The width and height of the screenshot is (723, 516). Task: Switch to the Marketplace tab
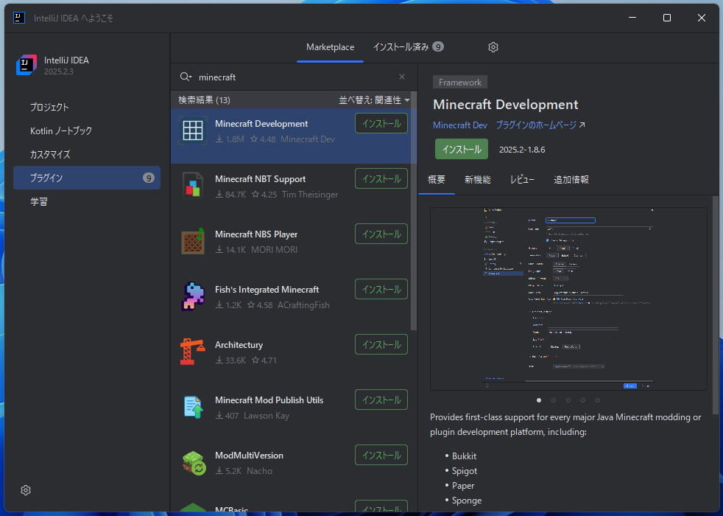[x=330, y=46]
